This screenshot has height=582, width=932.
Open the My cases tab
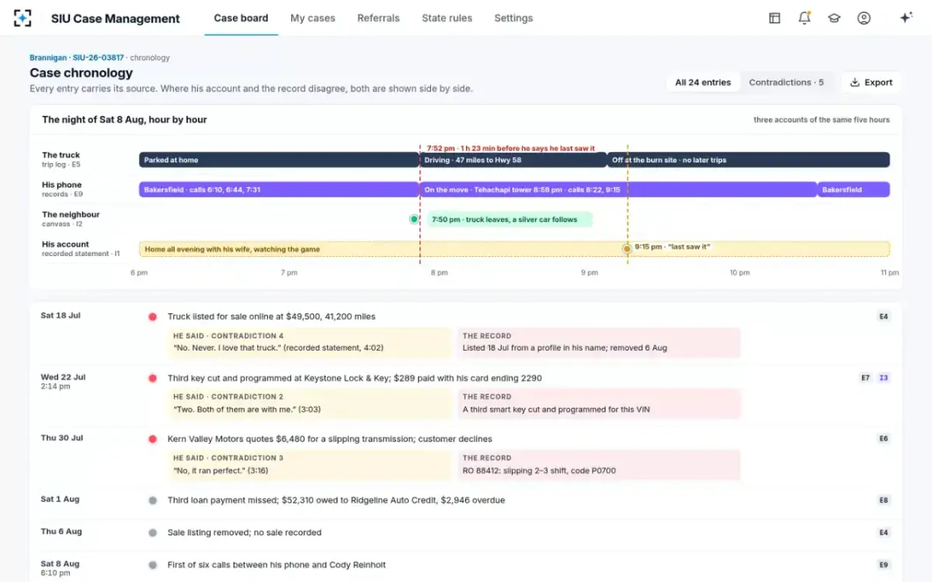[x=313, y=18]
